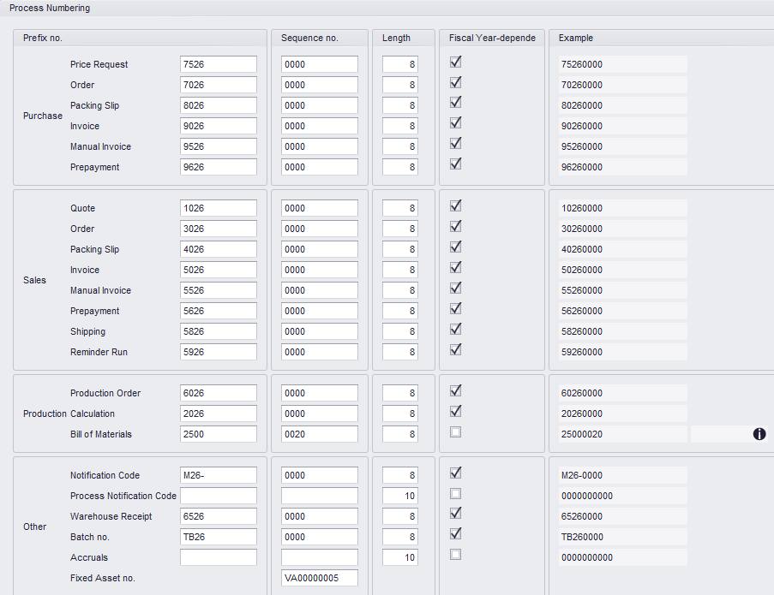Select the Process Notification Code length field
The width and height of the screenshot is (774, 595).
[x=400, y=496]
